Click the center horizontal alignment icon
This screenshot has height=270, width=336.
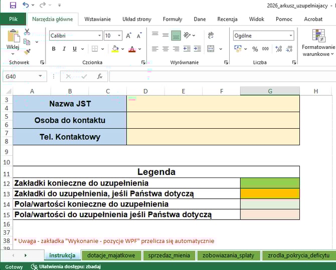[165, 49]
